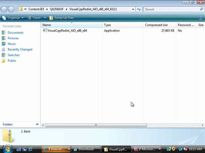Screen dimensions: 205x153
Task: Click the Windows security shield tray icon
Action: click(x=173, y=149)
